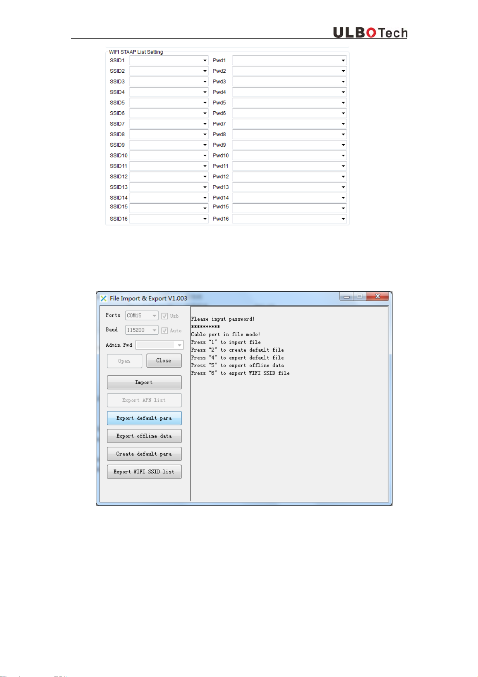Click 'Press "4" to export default file' line

(238, 358)
